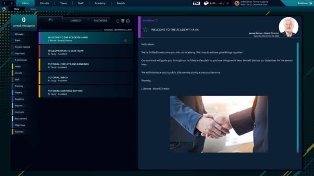Click the double-chevron icon on Continue
Screen dimensions: 314x176
click(310, 3)
